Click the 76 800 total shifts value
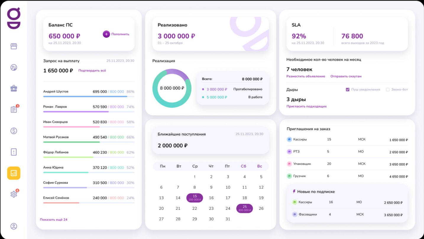Screen dimensions: 424x239 (352, 36)
